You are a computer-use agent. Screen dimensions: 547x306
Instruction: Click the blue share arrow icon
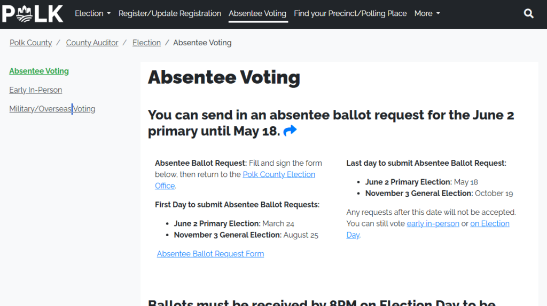coord(290,131)
